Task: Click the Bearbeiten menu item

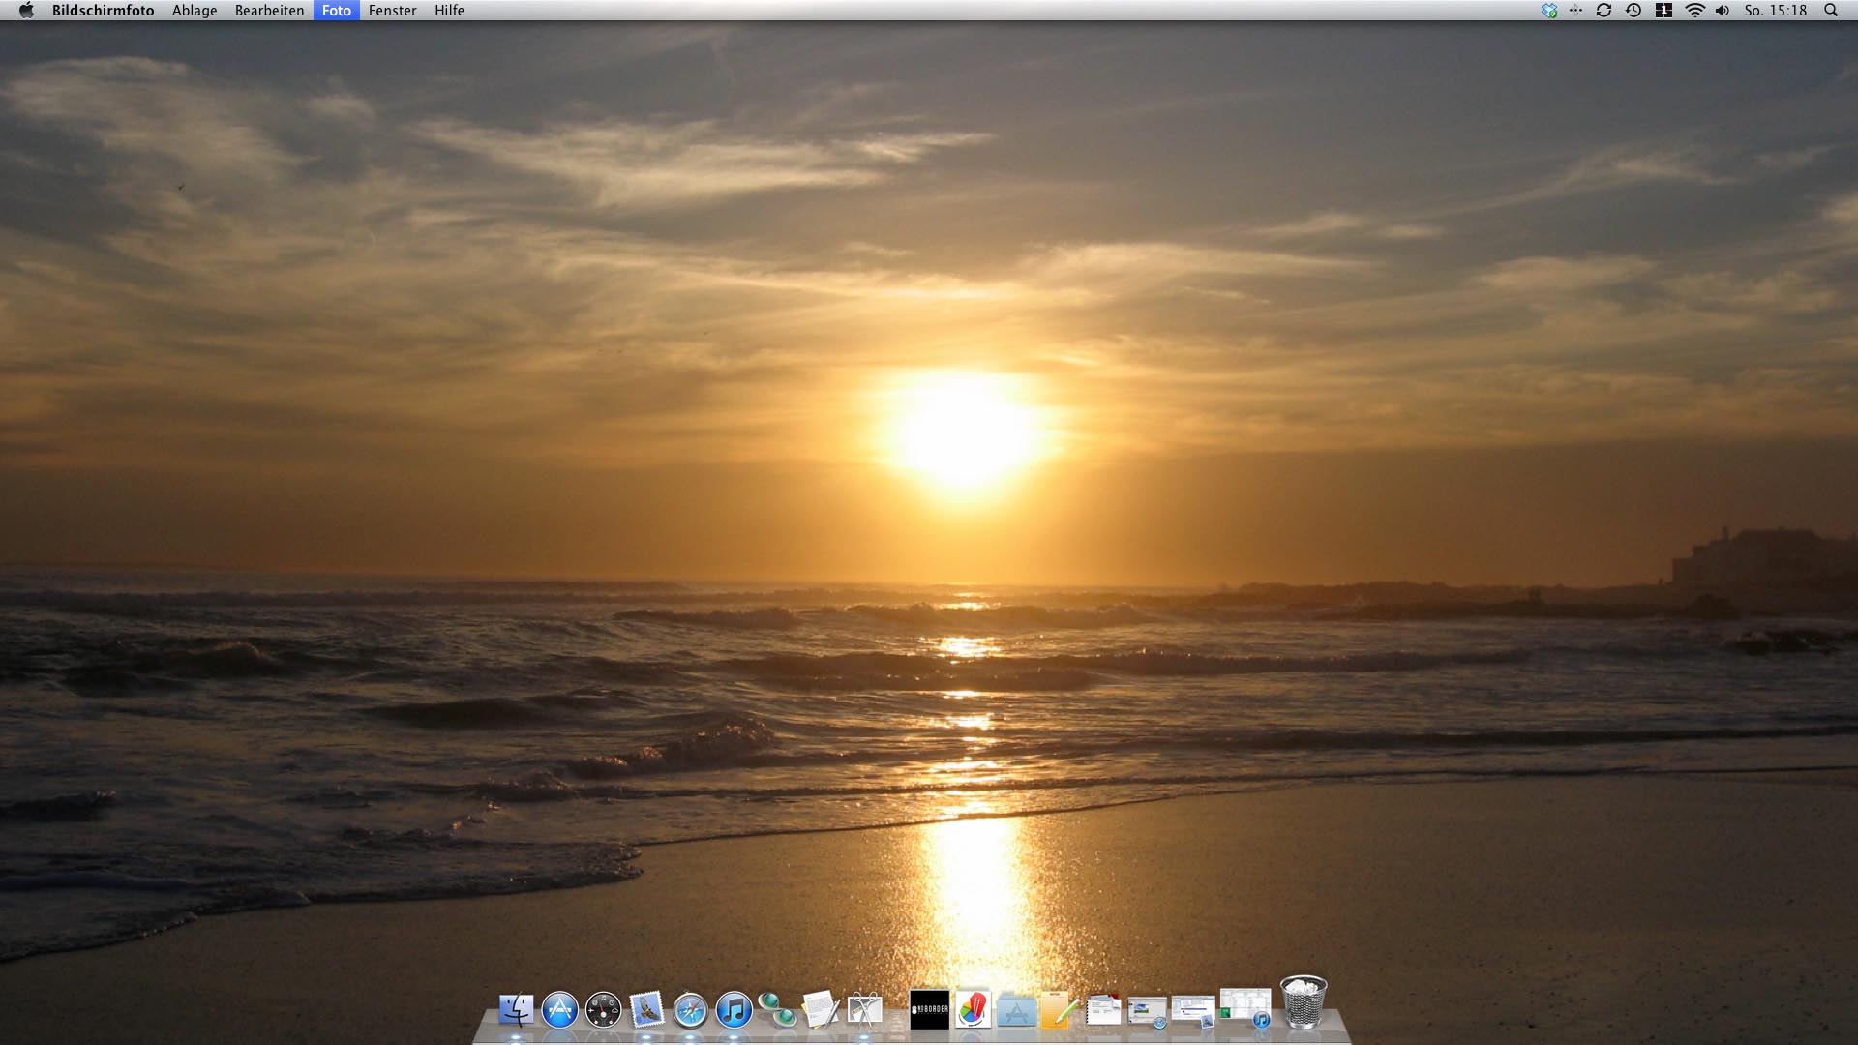Action: click(x=269, y=11)
